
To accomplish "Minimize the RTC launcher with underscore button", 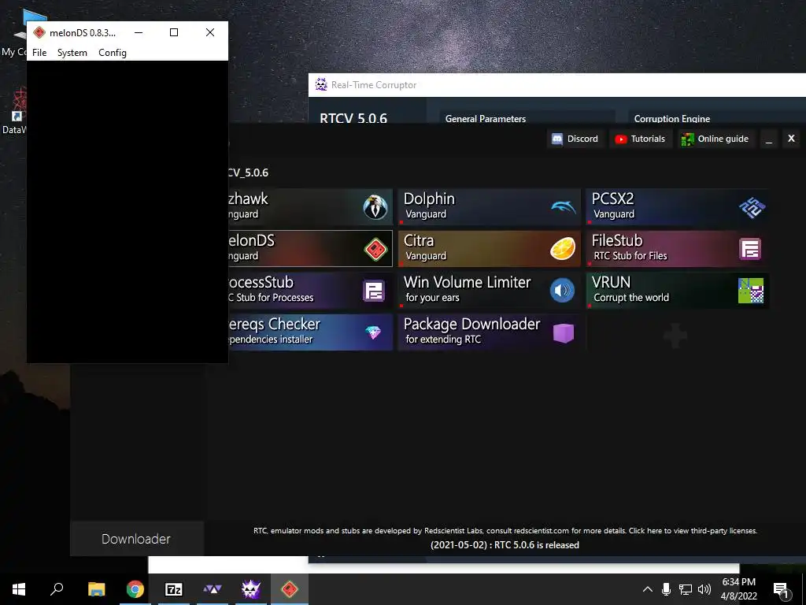I will click(769, 139).
